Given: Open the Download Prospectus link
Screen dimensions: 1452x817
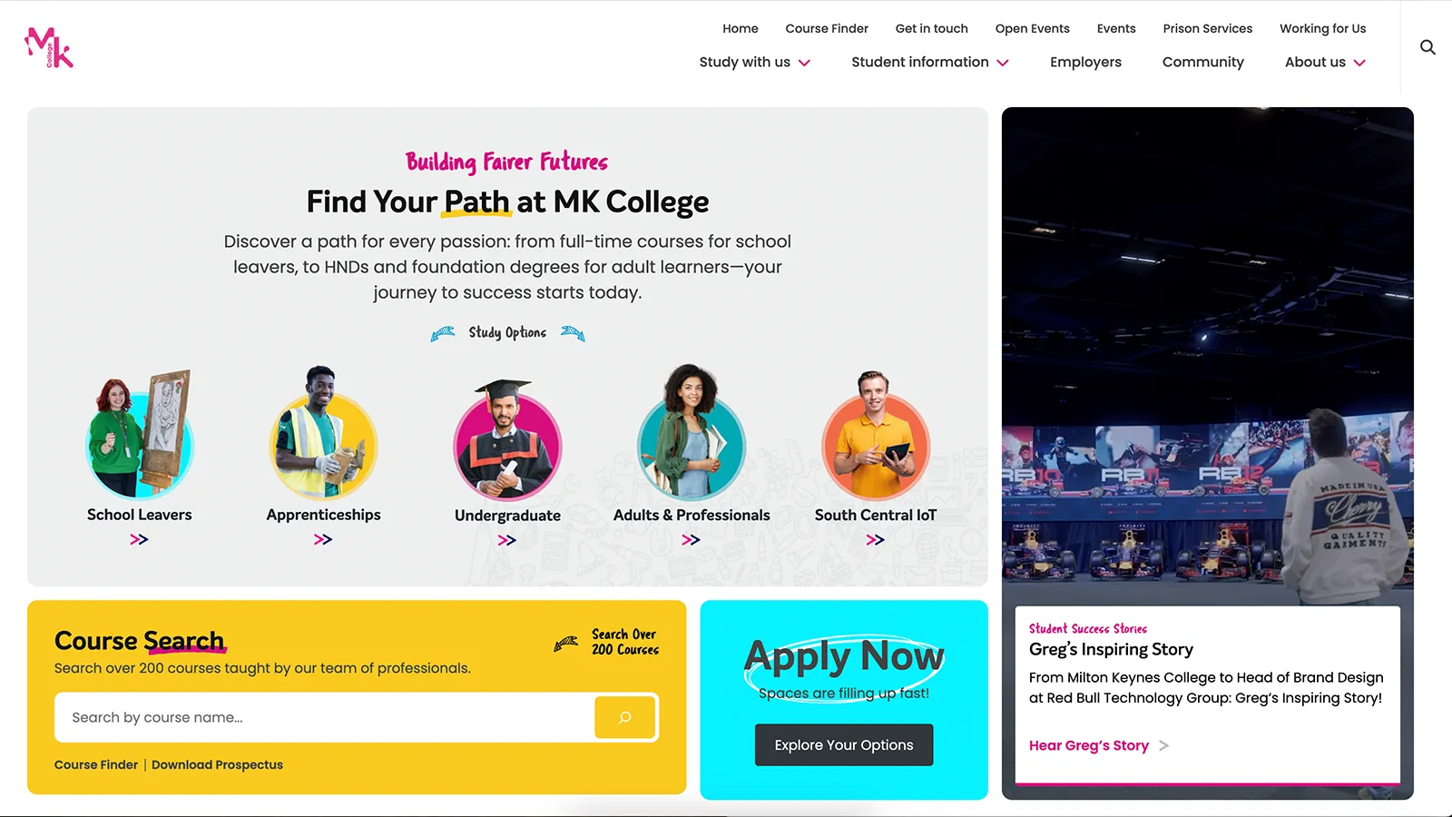Looking at the screenshot, I should (217, 764).
